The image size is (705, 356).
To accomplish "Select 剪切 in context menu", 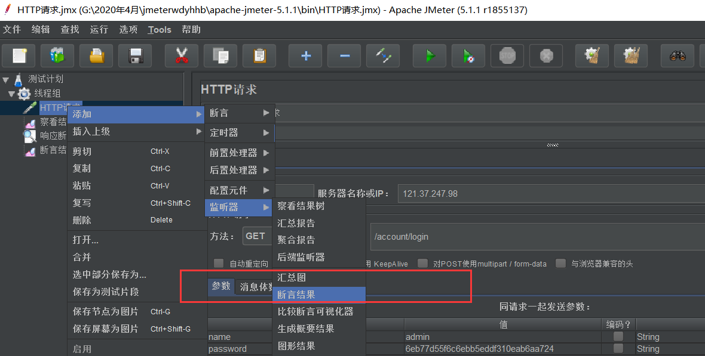I will click(x=137, y=151).
